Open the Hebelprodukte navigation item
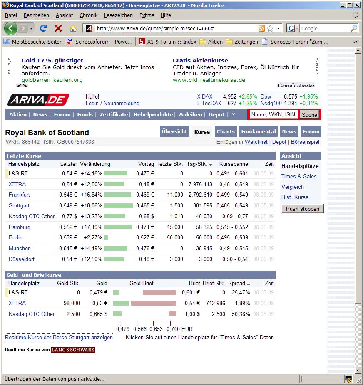 [x=153, y=114]
